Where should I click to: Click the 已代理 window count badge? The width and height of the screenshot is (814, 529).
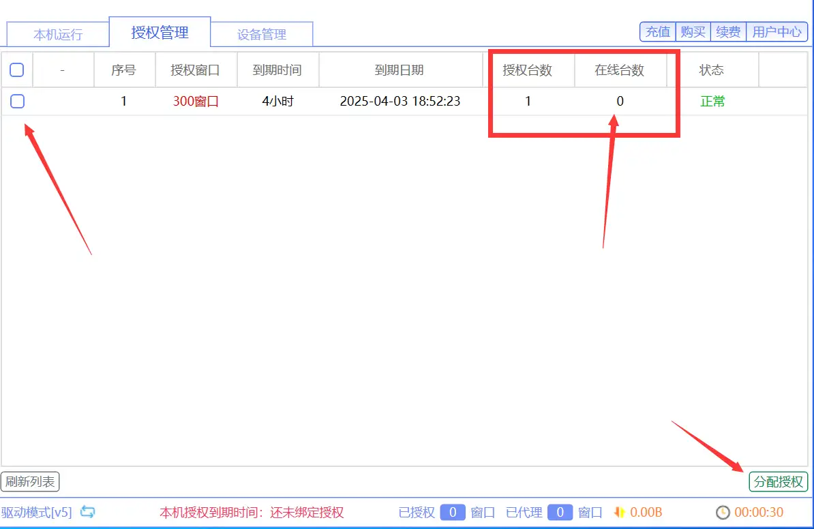(x=560, y=512)
